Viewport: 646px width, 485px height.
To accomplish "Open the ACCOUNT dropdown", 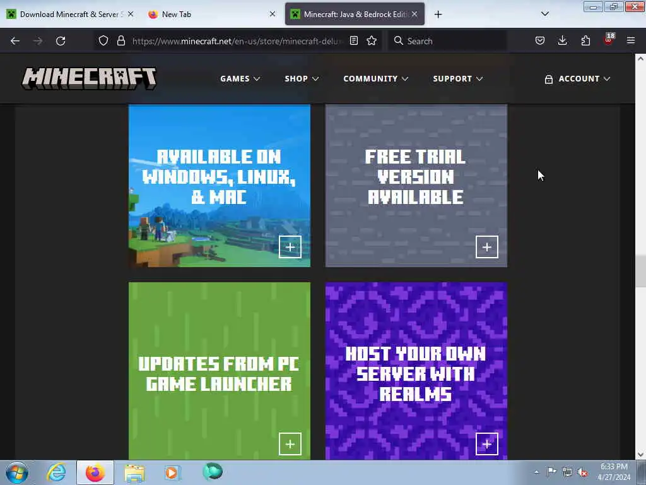I will (577, 78).
